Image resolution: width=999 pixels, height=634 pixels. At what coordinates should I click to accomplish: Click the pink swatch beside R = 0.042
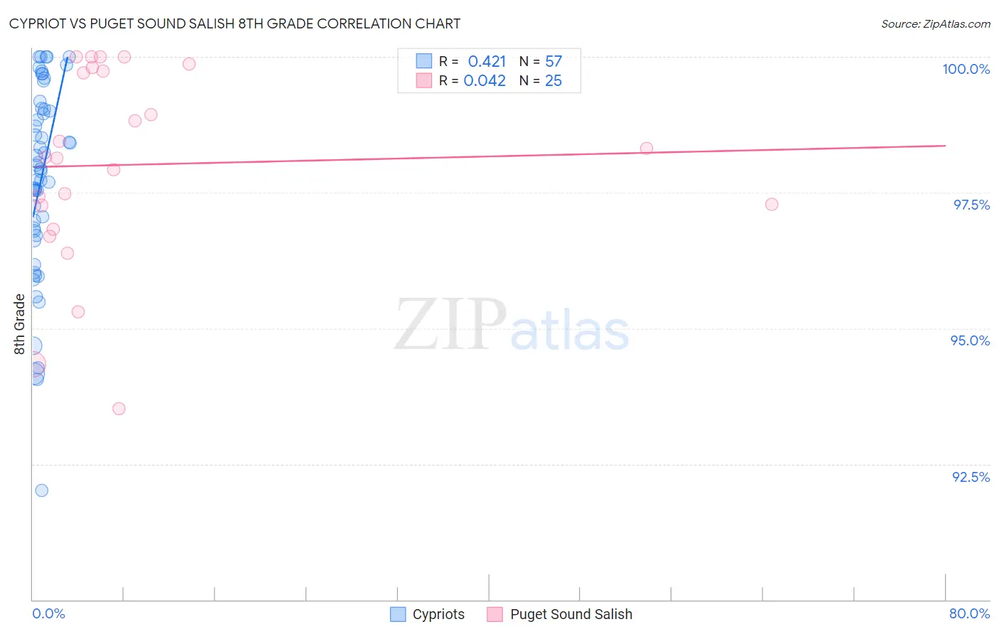[x=424, y=80]
